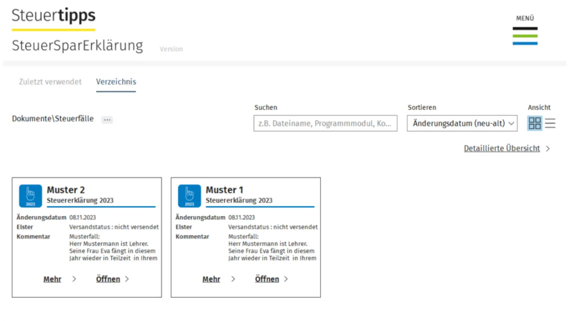
Task: Click Öffnen on the Muster 1 card
Action: (x=267, y=279)
